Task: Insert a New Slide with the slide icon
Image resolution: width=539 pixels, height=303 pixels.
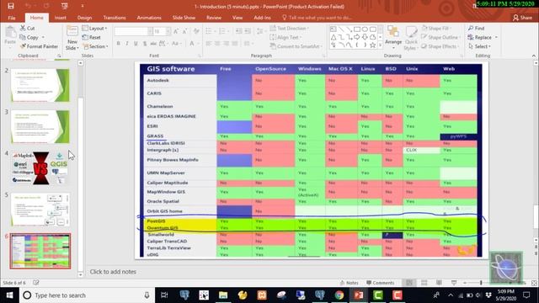Action: (72, 31)
